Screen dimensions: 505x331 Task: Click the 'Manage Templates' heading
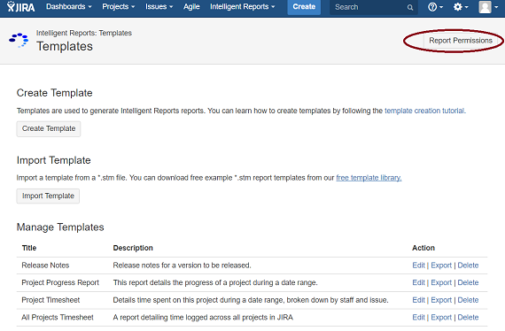pos(60,227)
